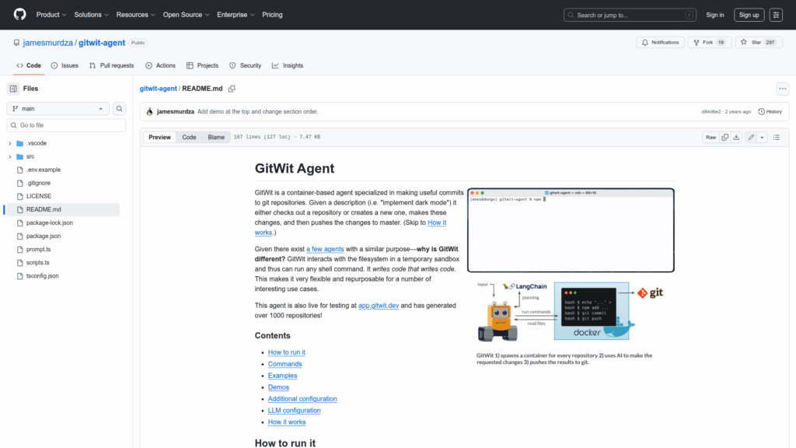The image size is (796, 448).
Task: Expand edit options dropdown arrow
Action: point(762,137)
